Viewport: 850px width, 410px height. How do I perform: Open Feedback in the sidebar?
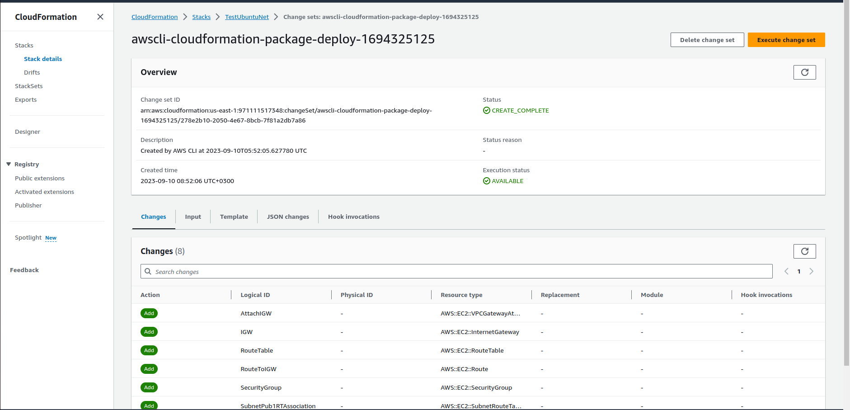point(24,270)
